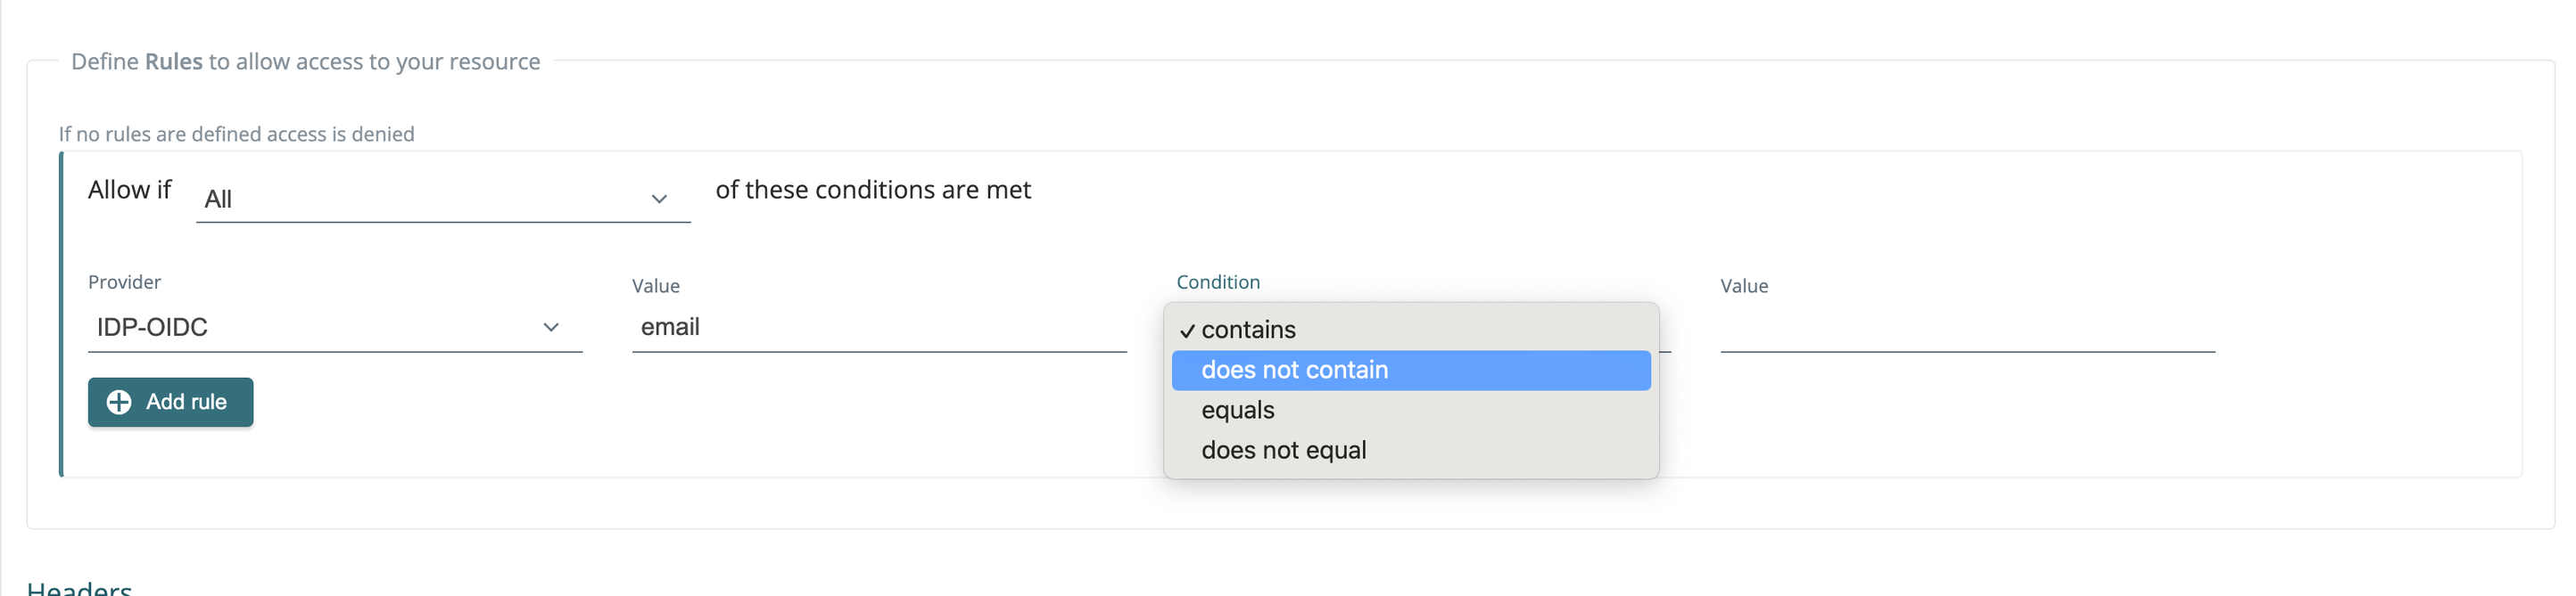2576x596 pixels.
Task: Click the chevron arrow in the IDP-OIDC dropdown
Action: click(x=551, y=328)
